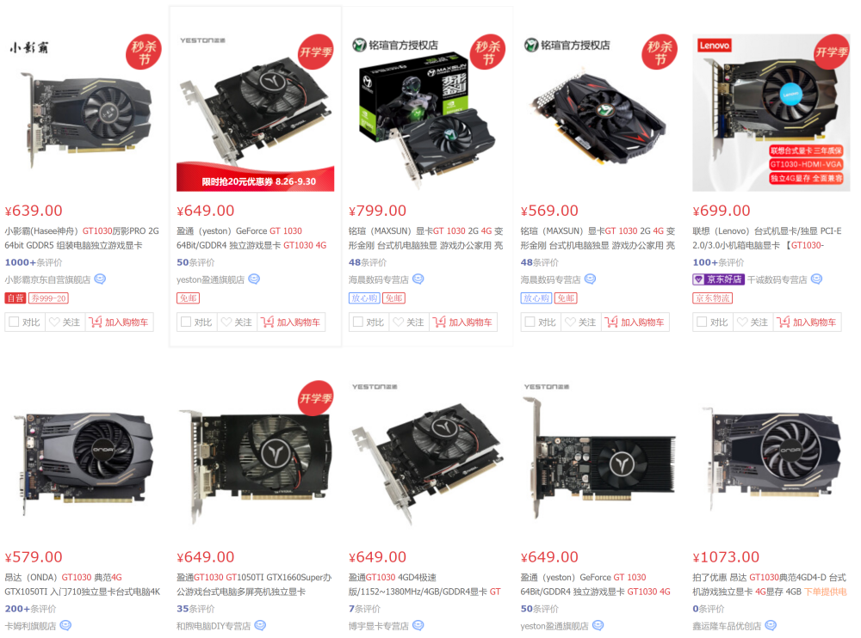861x638 pixels.
Task: Click 关注 button under ¥569.00 product
Action: (581, 322)
